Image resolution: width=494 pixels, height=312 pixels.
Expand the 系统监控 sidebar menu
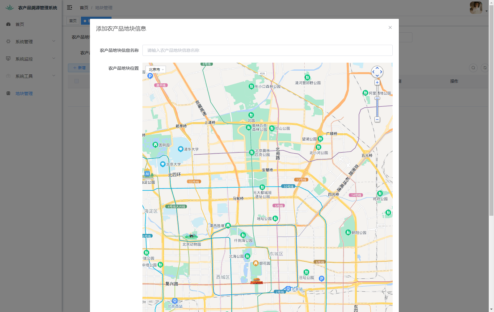(x=31, y=59)
